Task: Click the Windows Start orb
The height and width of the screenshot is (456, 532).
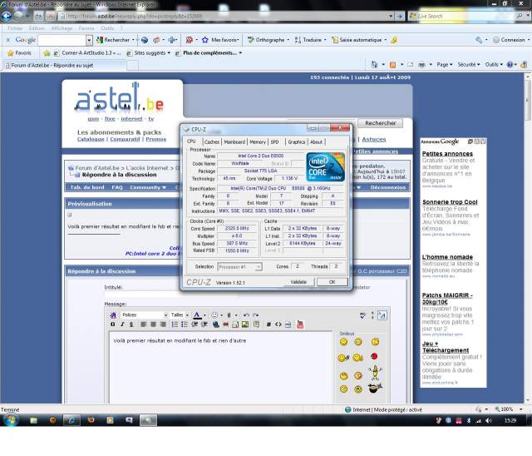Action: tap(10, 421)
